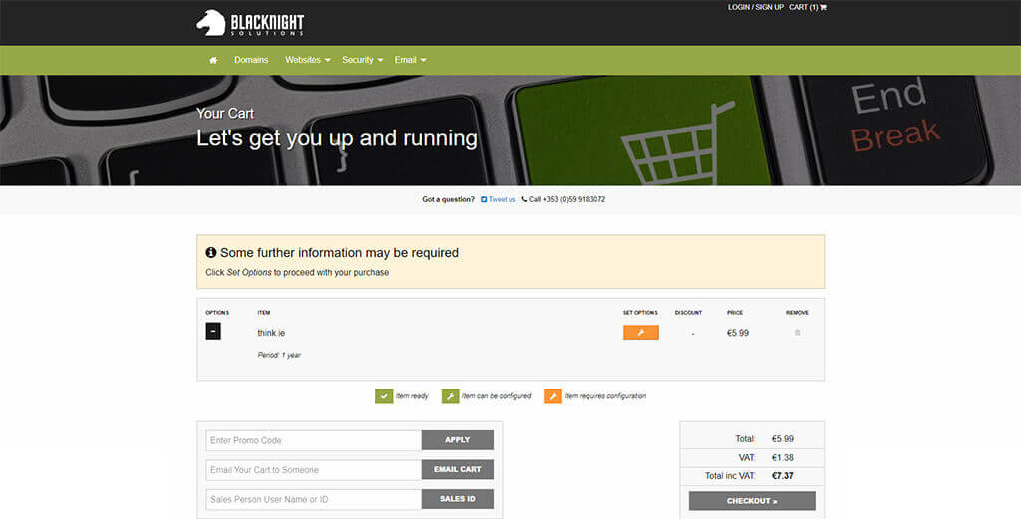
Task: Open the cart icon in header
Action: (x=824, y=7)
